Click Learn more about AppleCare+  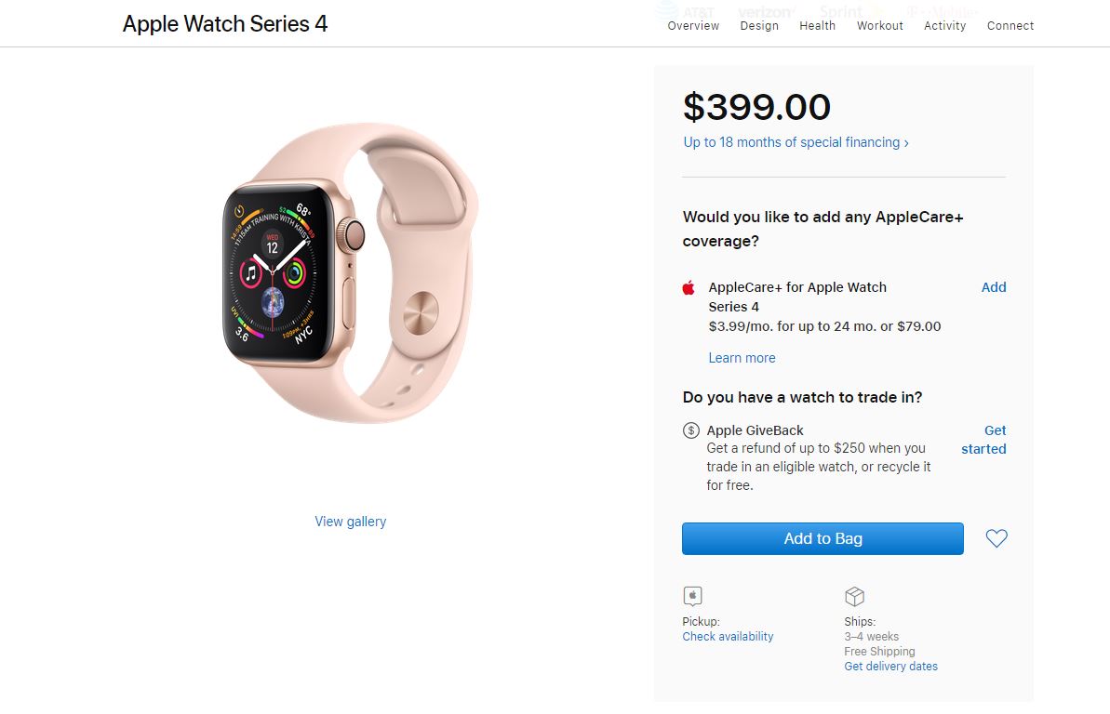742,358
